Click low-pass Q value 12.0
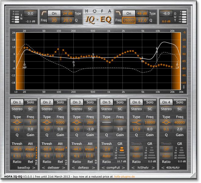This screenshot has height=183, width=201. [x=142, y=20]
